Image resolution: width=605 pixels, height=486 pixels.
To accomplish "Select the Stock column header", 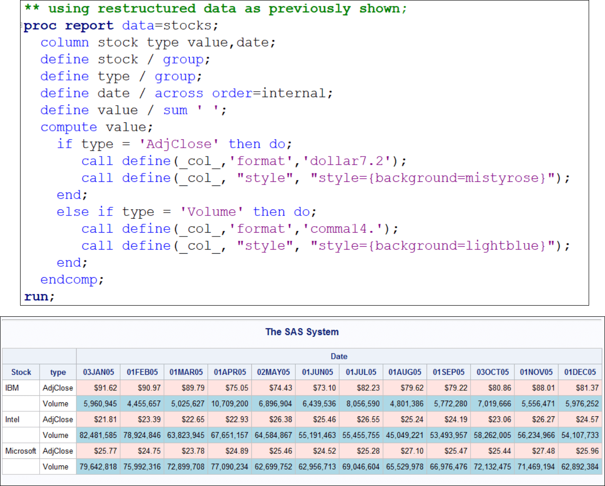I will 21,372.
